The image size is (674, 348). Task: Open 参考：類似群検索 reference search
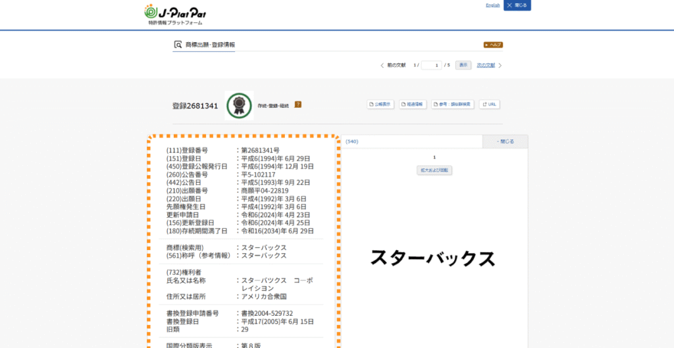452,105
